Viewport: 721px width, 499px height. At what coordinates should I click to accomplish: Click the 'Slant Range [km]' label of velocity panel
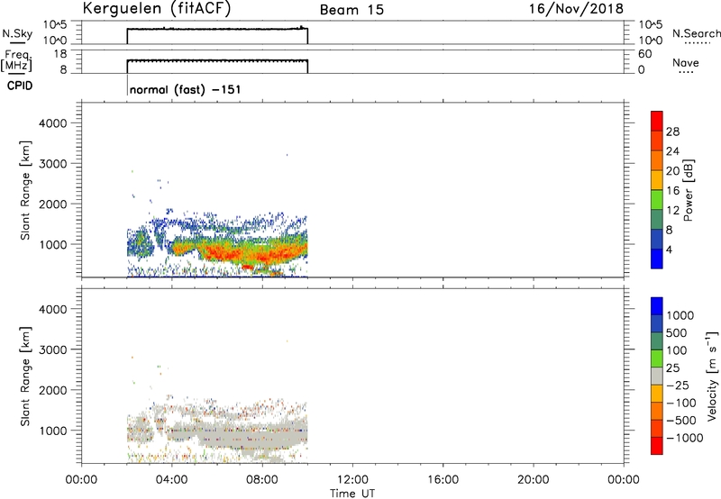pyautogui.click(x=25, y=377)
